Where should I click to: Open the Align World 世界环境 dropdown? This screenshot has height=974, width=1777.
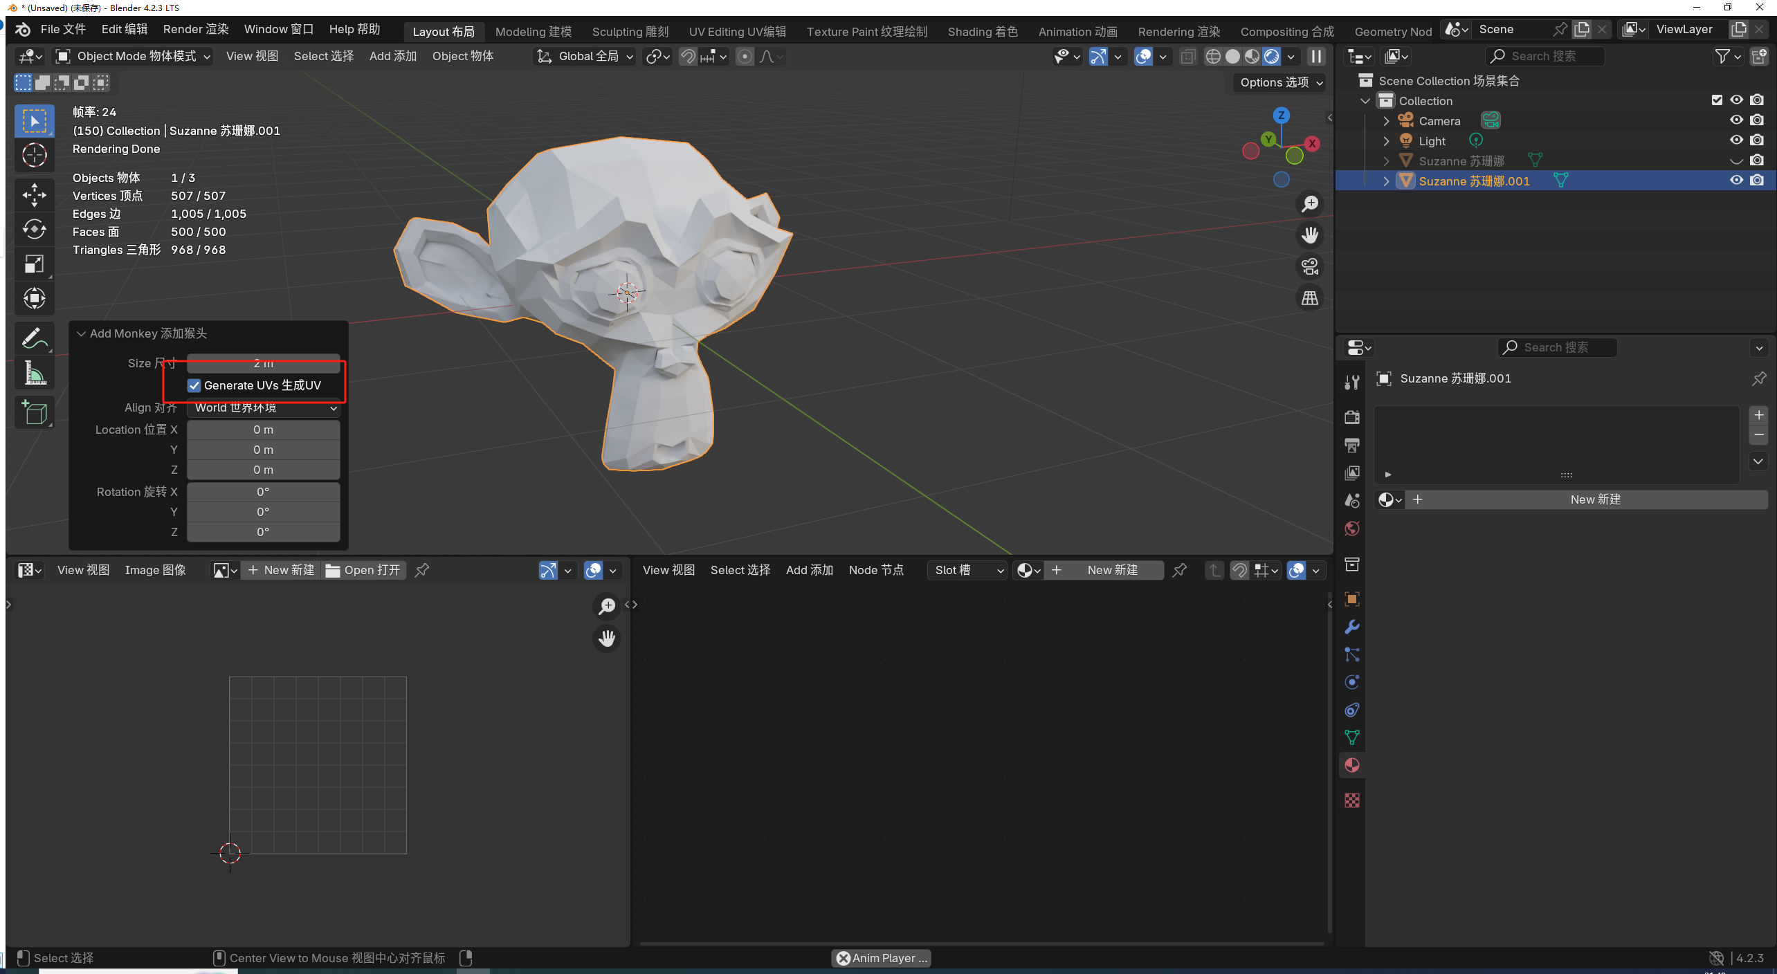[264, 407]
